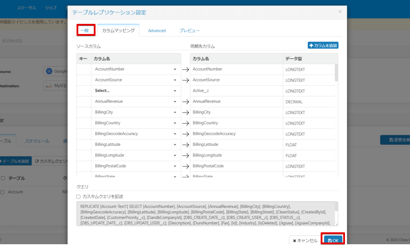Click the BillingLongitude mapping arrow icon
Image resolution: width=410 pixels, height=246 pixels.
tap(186, 155)
